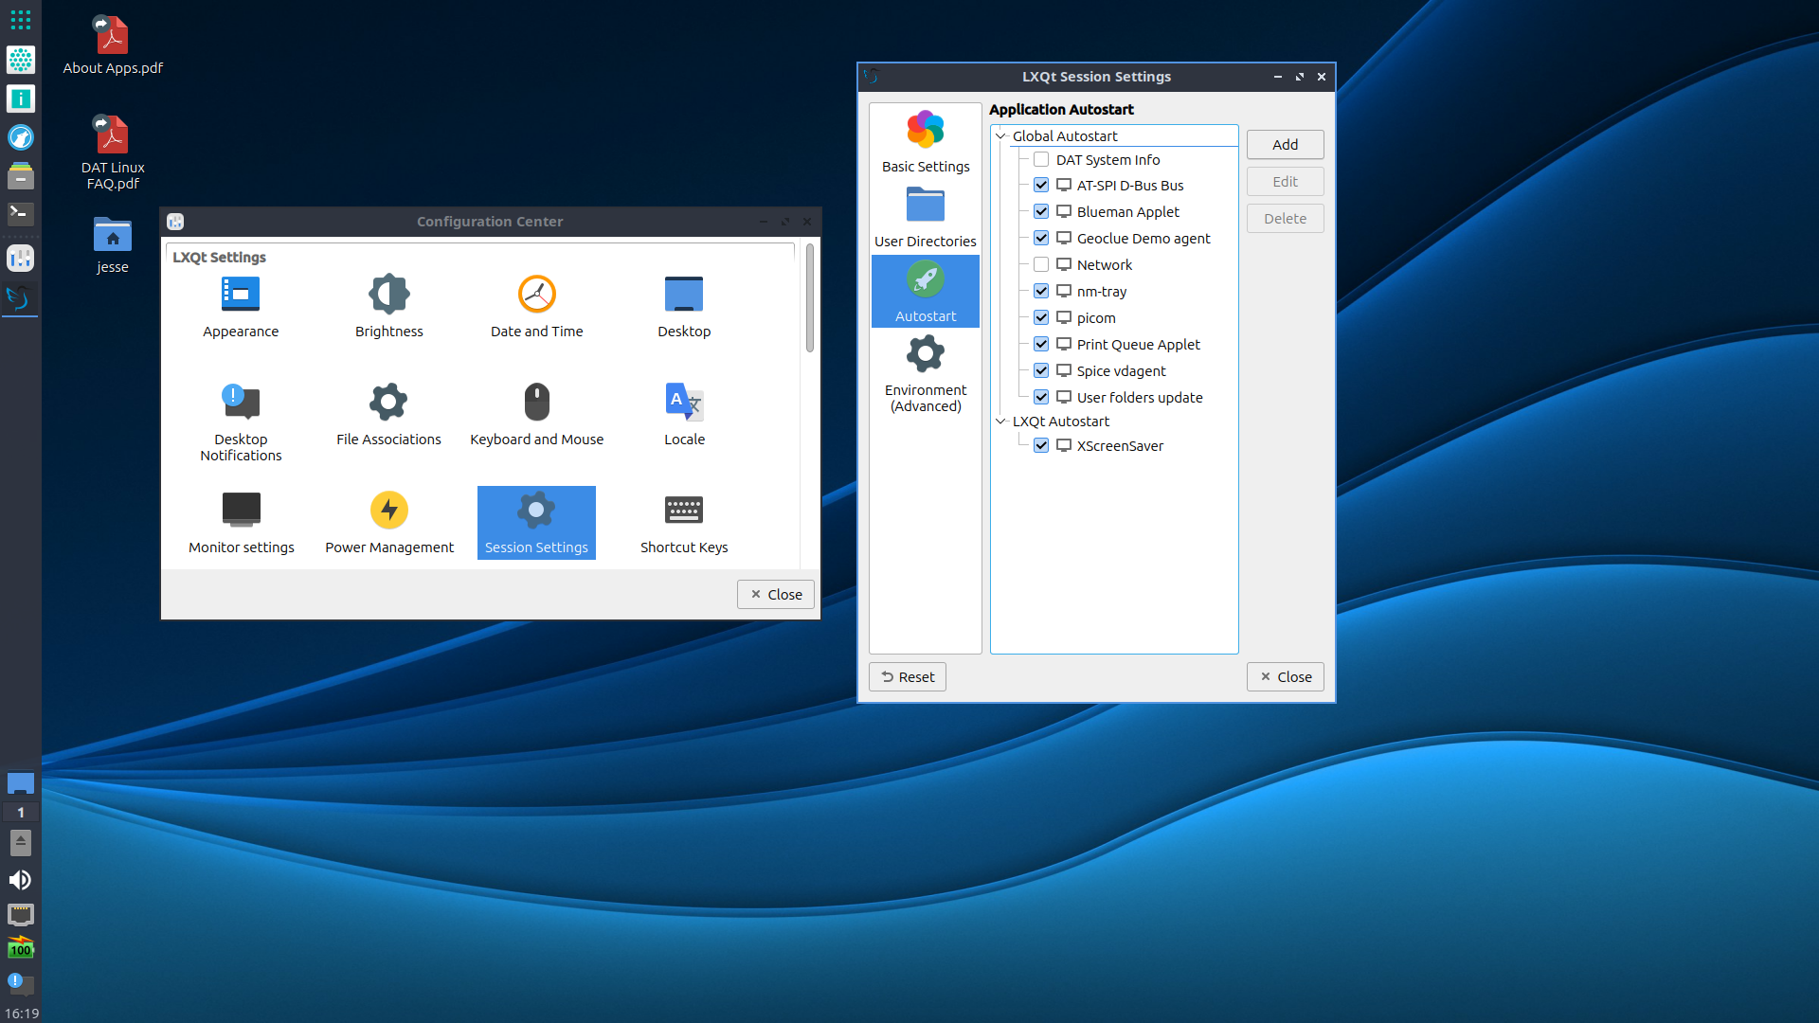Open File Associations settings
This screenshot has width=1819, height=1023.
(x=388, y=415)
